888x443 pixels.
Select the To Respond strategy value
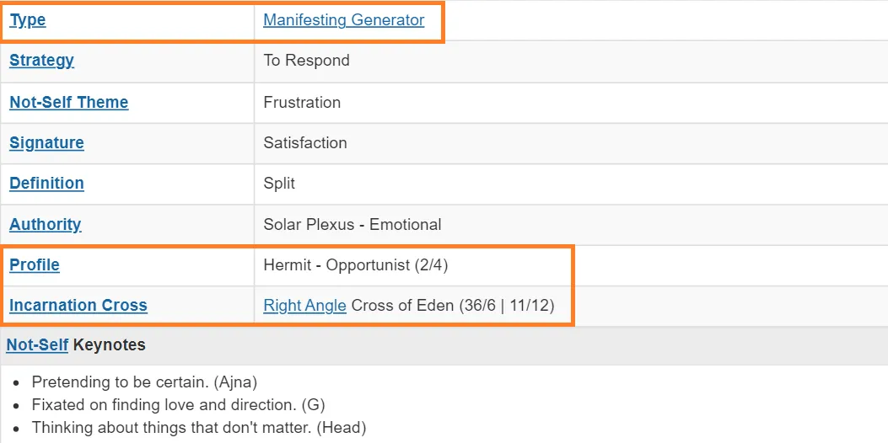point(306,61)
